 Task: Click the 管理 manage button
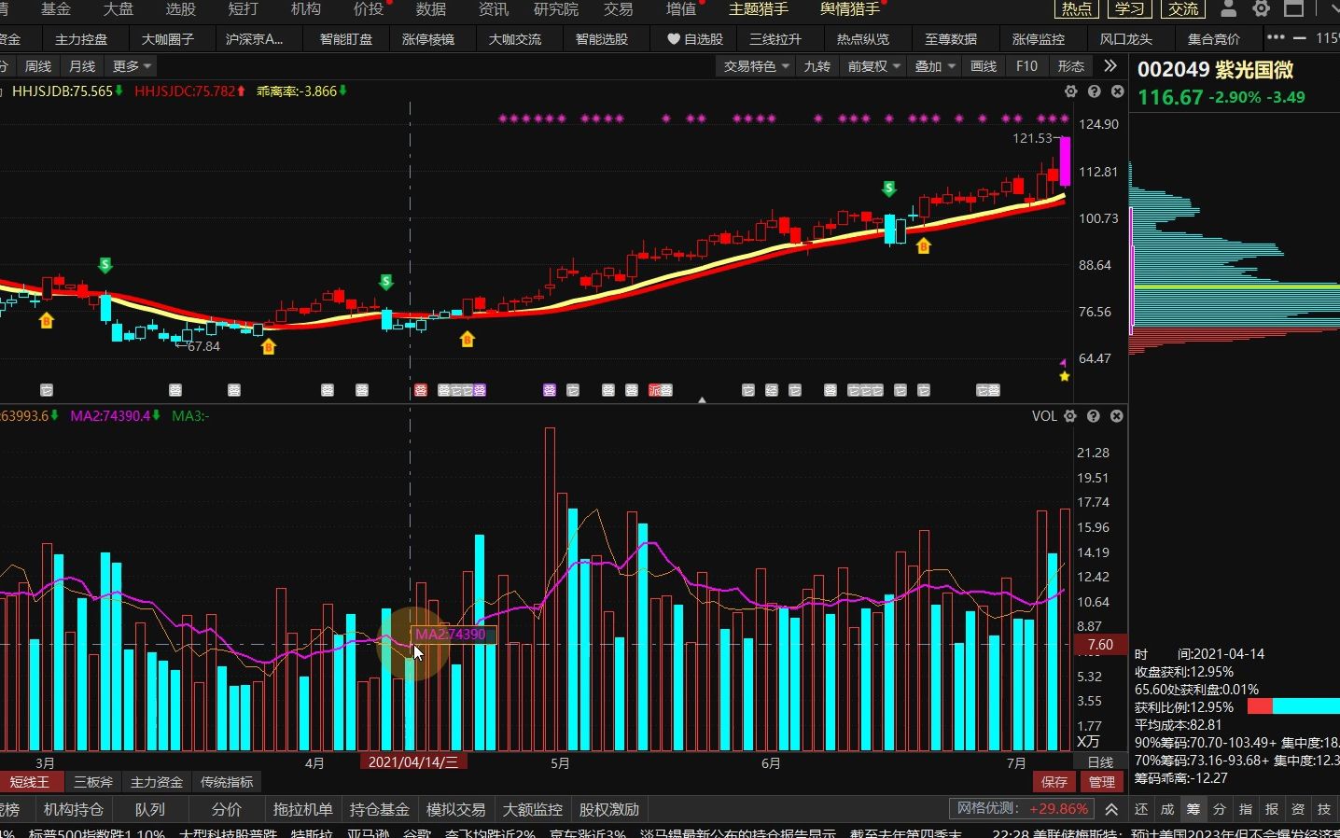pyautogui.click(x=1101, y=782)
